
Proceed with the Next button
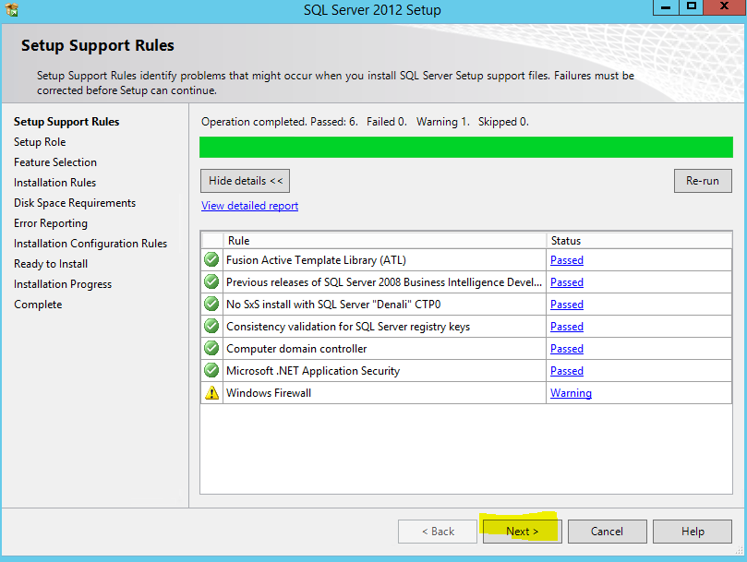click(x=522, y=531)
